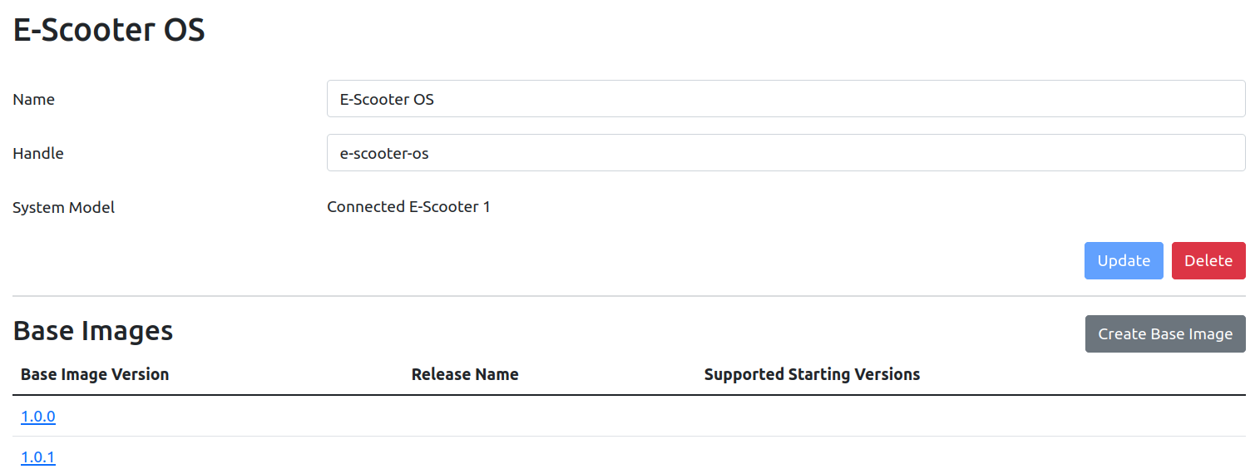
Task: Click the Release Name column header
Action: coord(465,374)
